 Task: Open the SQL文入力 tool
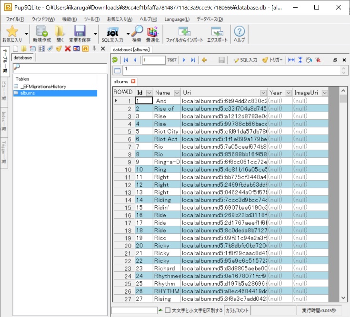[112, 34]
